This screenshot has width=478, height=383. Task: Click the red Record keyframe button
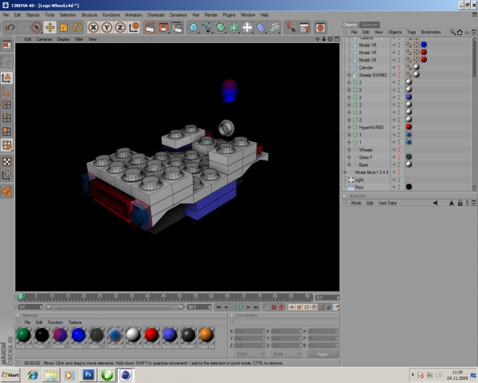274,307
